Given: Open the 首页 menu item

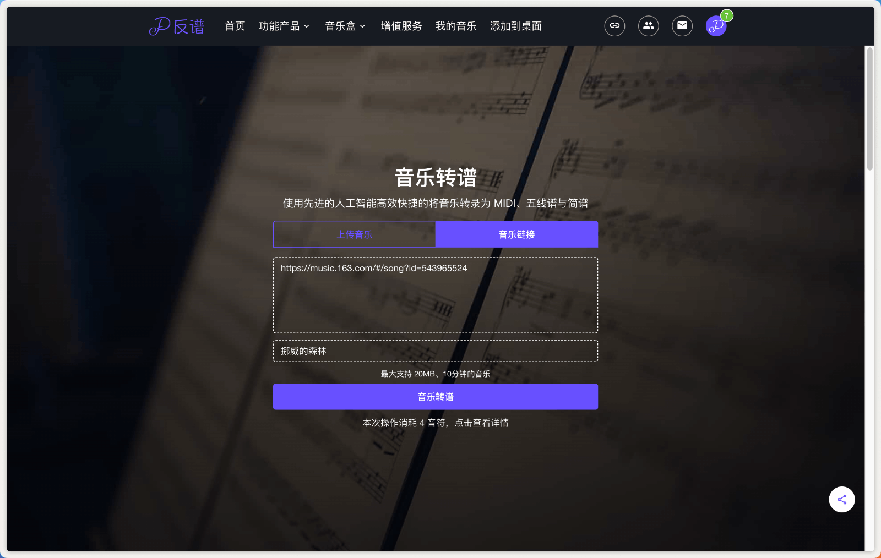Looking at the screenshot, I should tap(234, 26).
